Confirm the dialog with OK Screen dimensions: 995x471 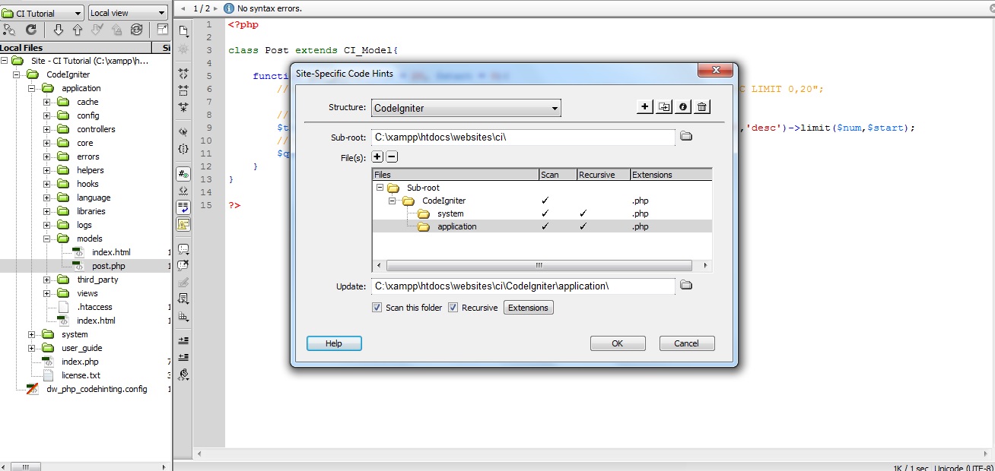(617, 343)
